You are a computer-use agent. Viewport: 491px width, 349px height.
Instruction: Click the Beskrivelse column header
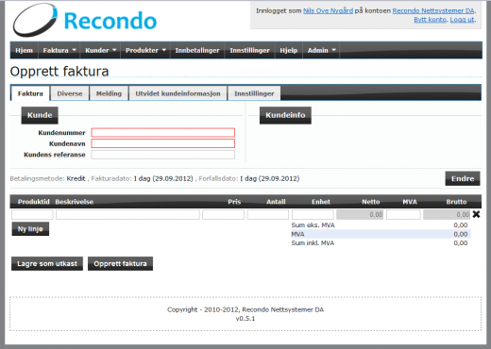75,202
